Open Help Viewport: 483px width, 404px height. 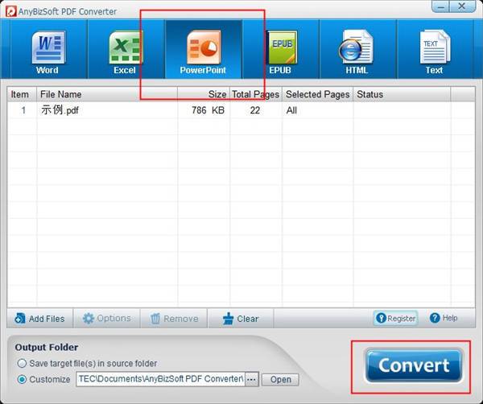pos(444,318)
